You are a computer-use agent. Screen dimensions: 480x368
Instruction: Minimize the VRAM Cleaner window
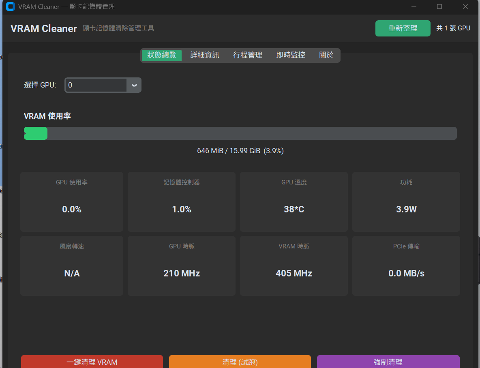[x=414, y=6]
